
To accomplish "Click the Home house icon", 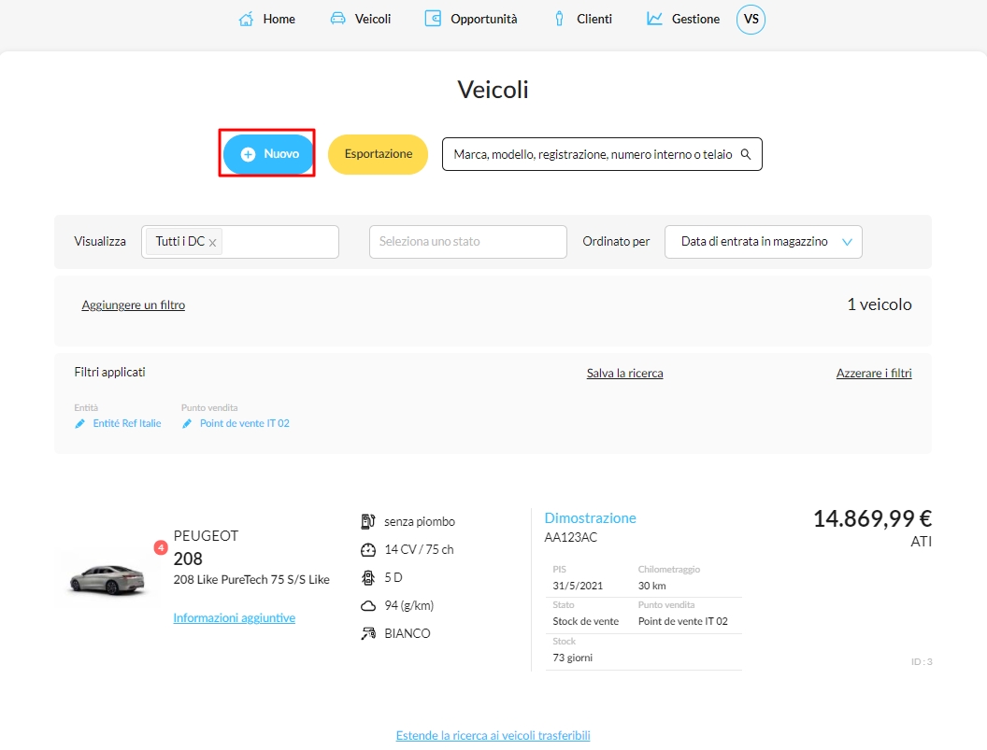I will [246, 19].
